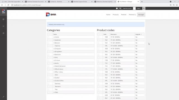
Task: Open the Content icon in persona bar
Action: 3,19
